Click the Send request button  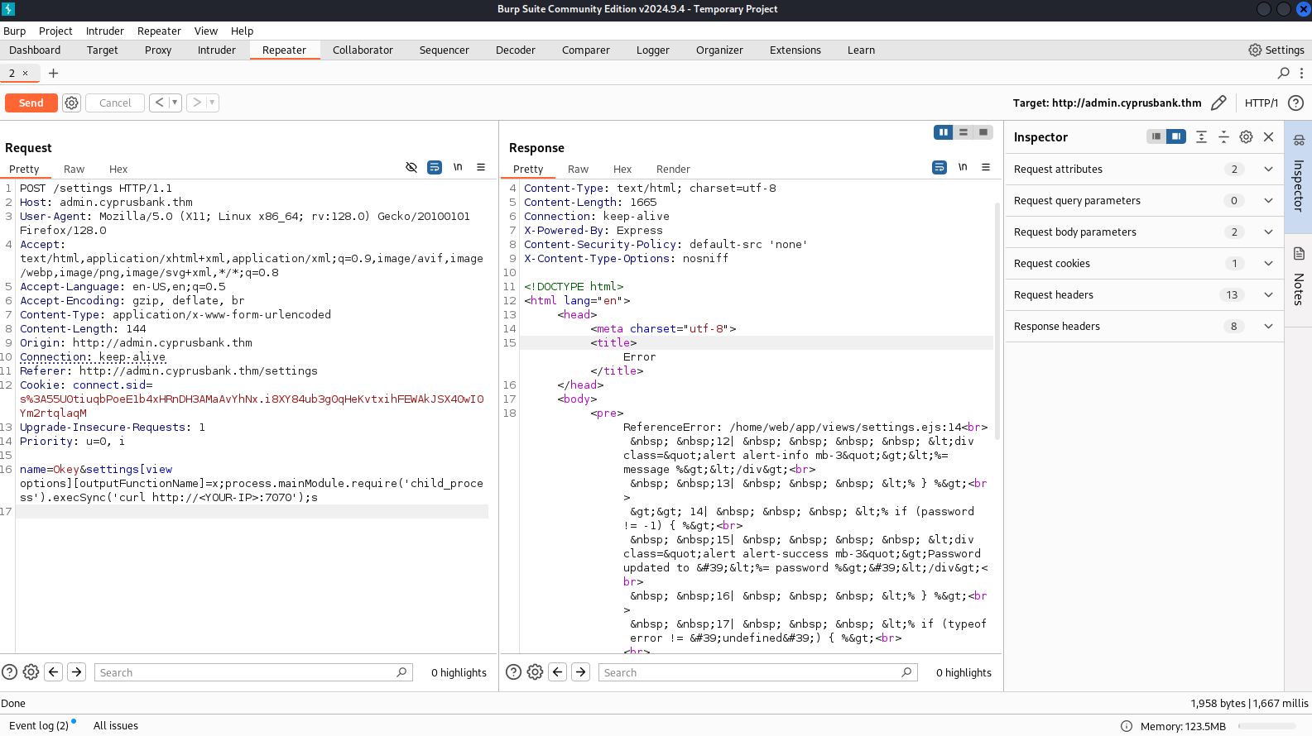[31, 103]
